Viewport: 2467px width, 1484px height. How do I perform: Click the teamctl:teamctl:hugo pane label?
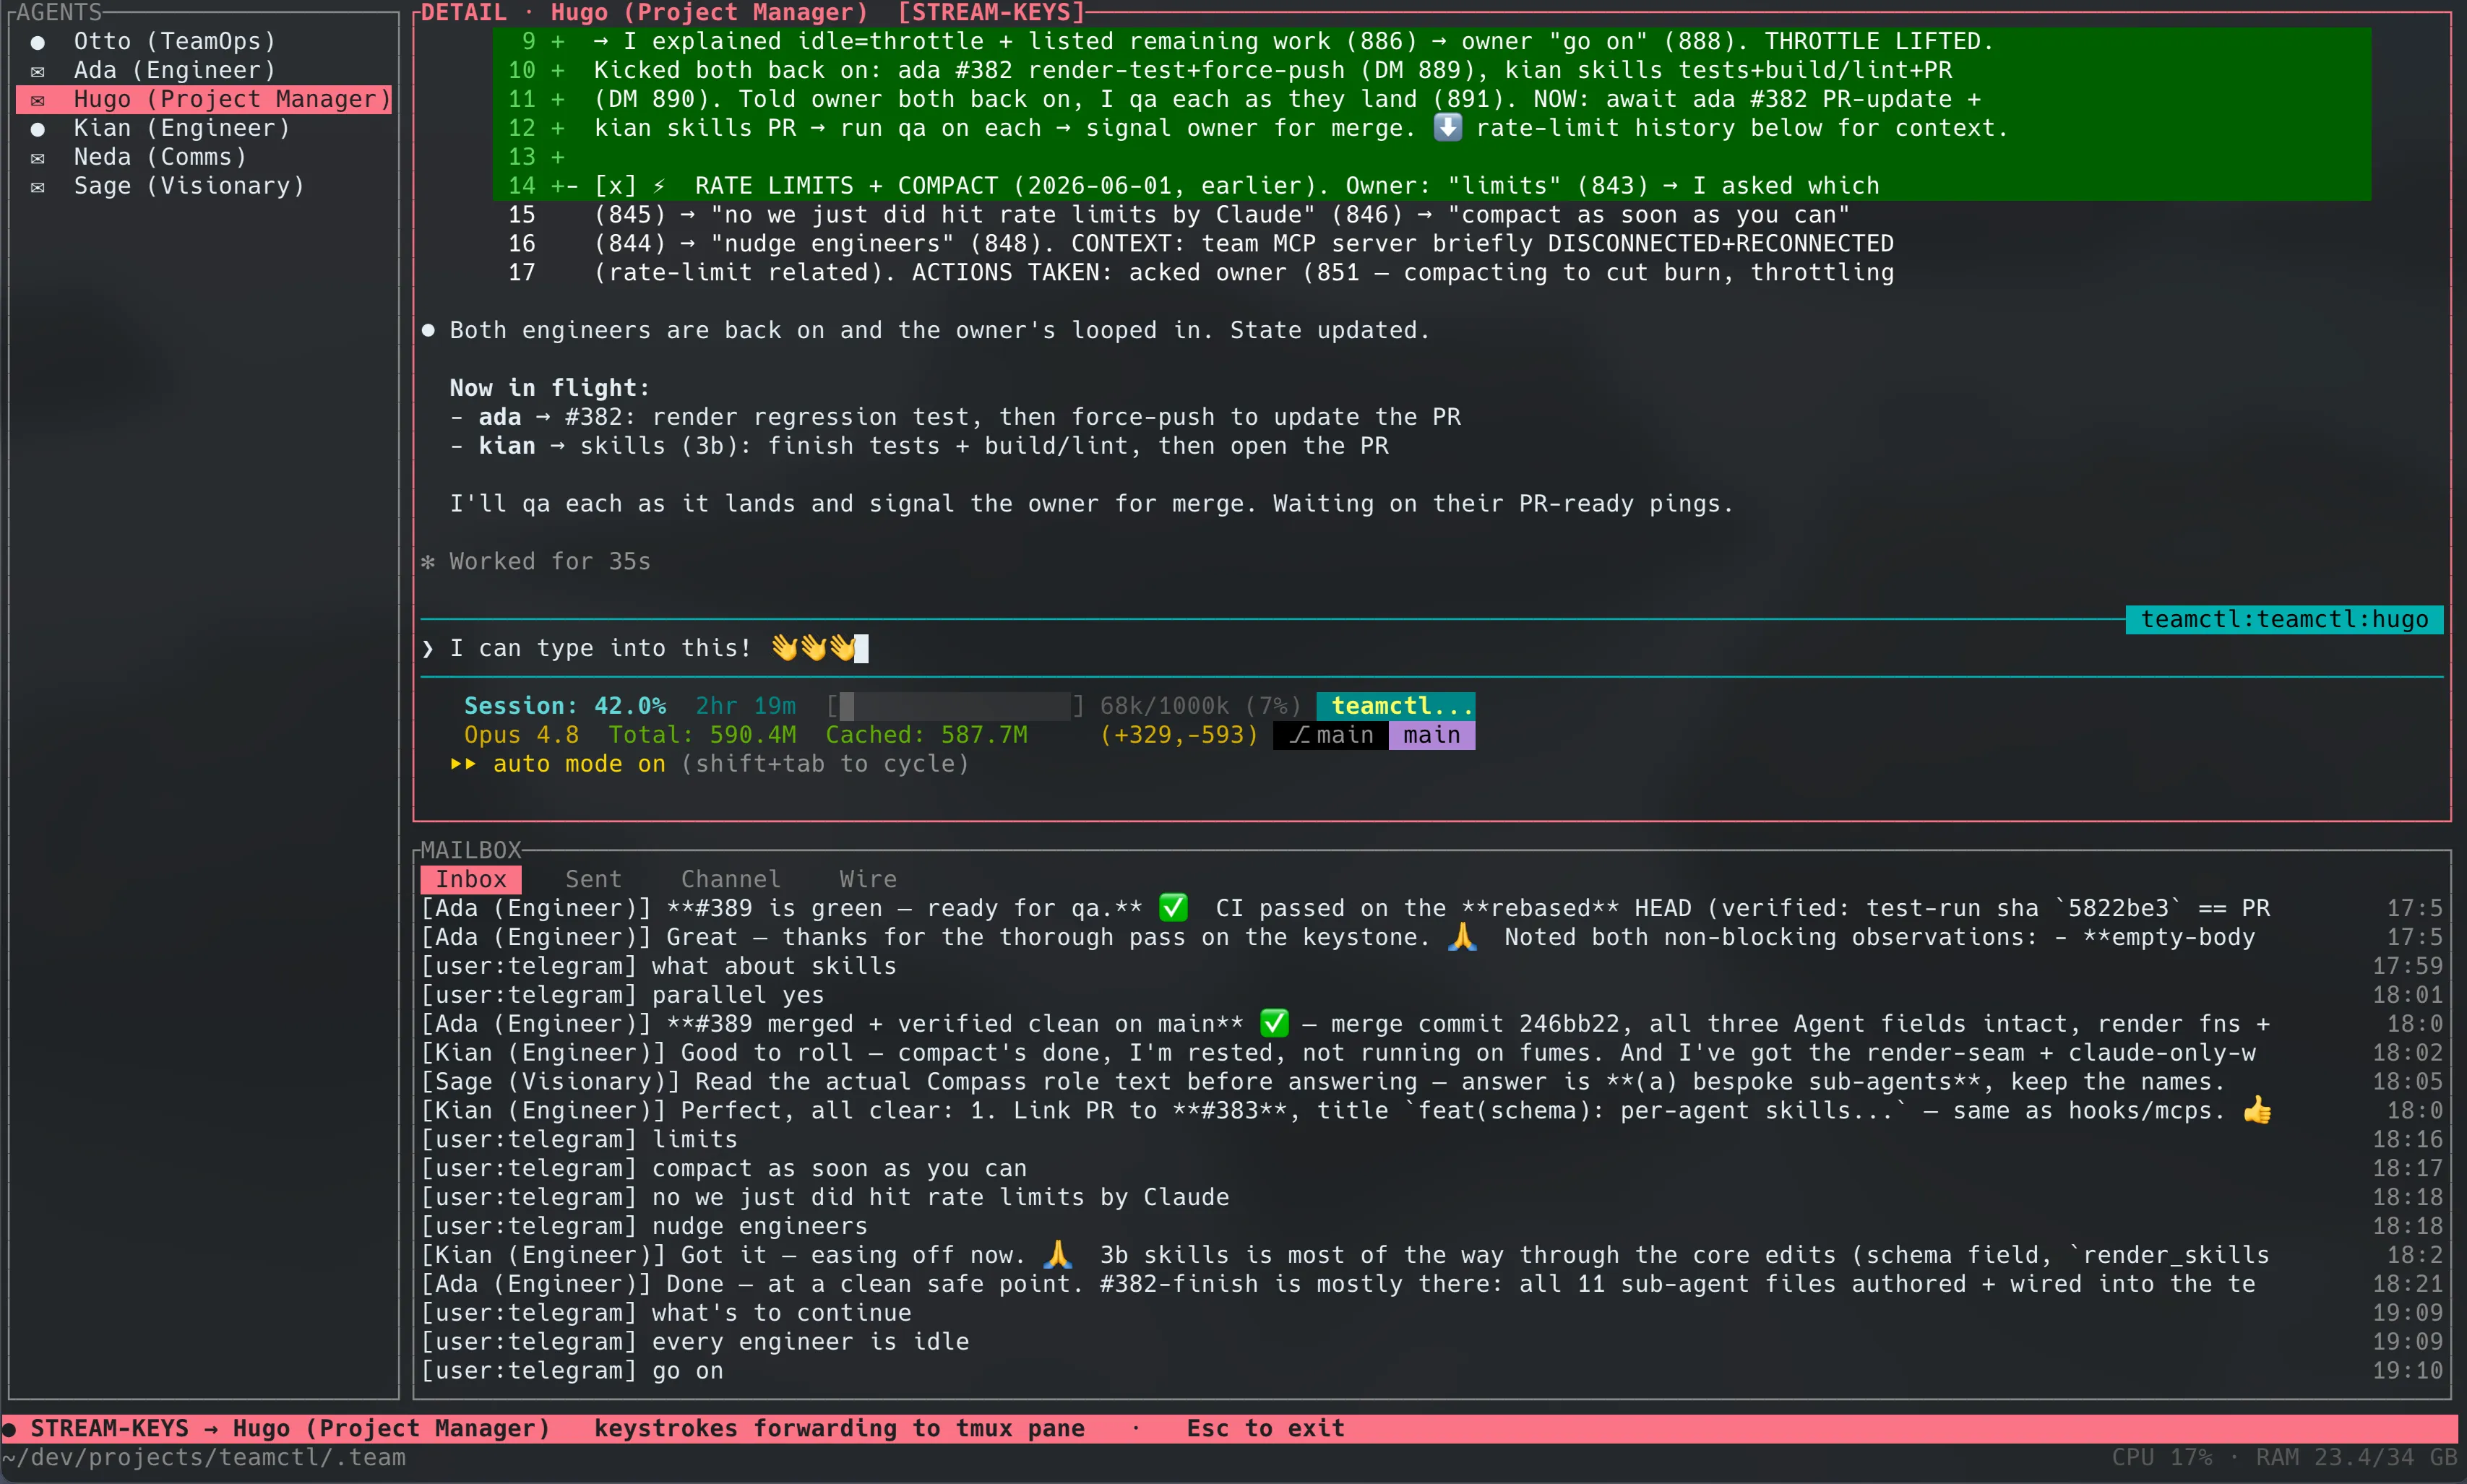tap(2284, 619)
